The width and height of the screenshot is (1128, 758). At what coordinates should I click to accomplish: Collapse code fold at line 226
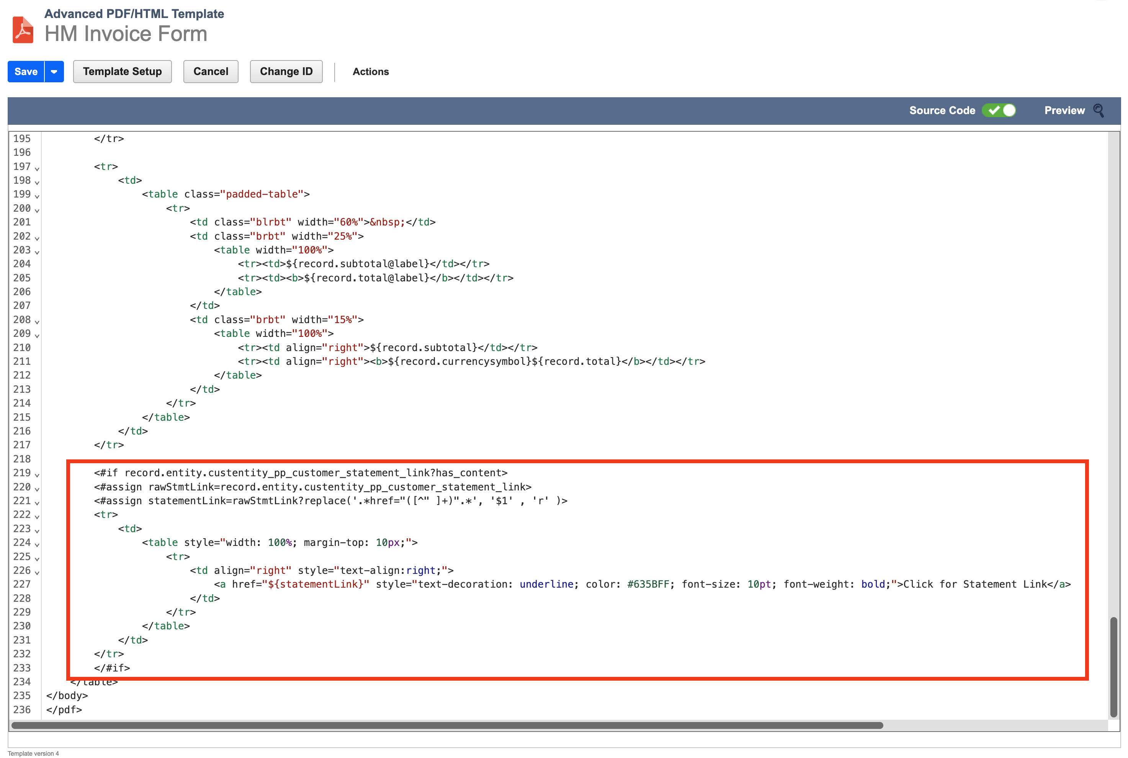37,573
